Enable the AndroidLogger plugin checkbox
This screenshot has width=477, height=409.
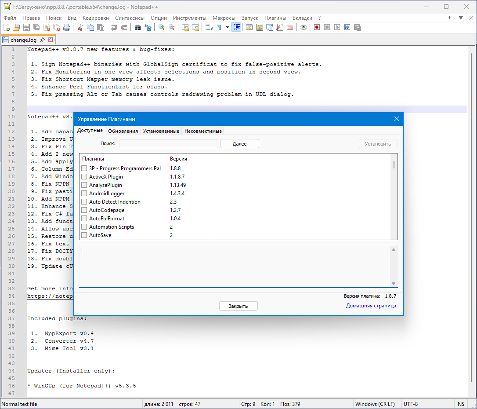pyautogui.click(x=84, y=194)
